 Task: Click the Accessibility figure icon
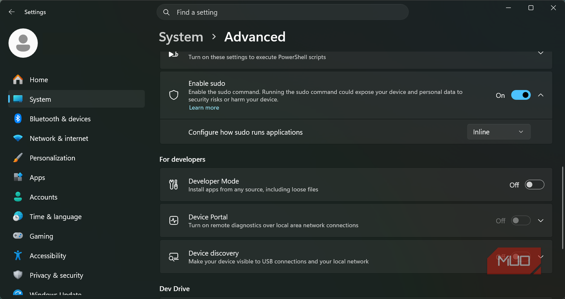tap(18, 256)
